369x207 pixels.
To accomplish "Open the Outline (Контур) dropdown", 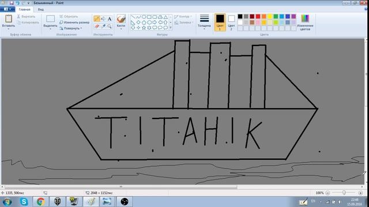I will pyautogui.click(x=183, y=17).
